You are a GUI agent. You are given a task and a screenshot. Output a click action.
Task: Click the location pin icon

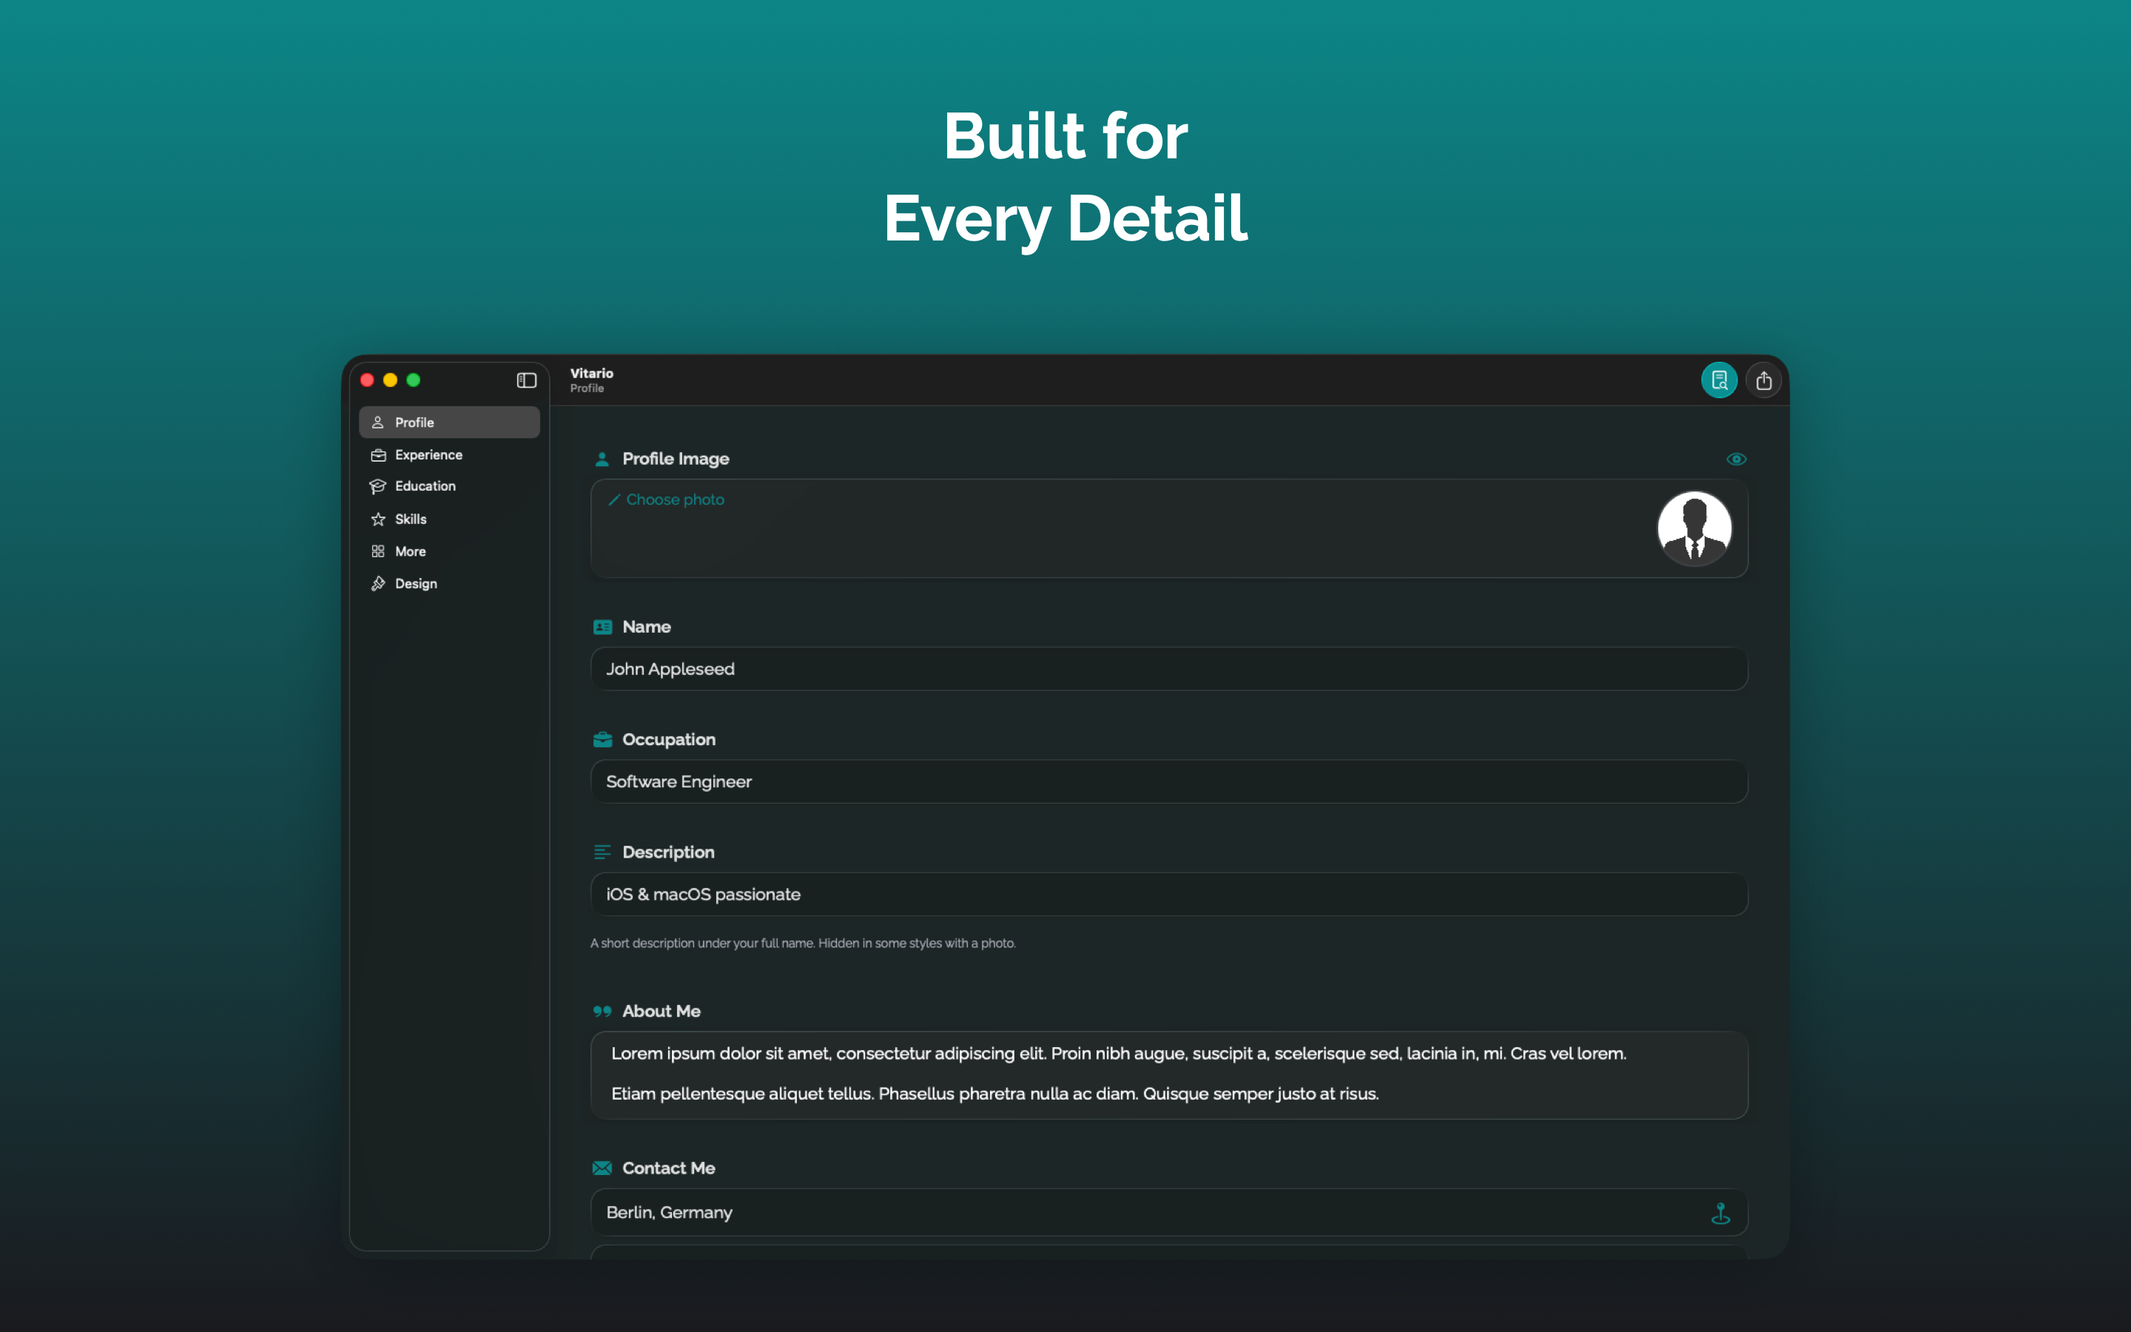tap(1720, 1213)
